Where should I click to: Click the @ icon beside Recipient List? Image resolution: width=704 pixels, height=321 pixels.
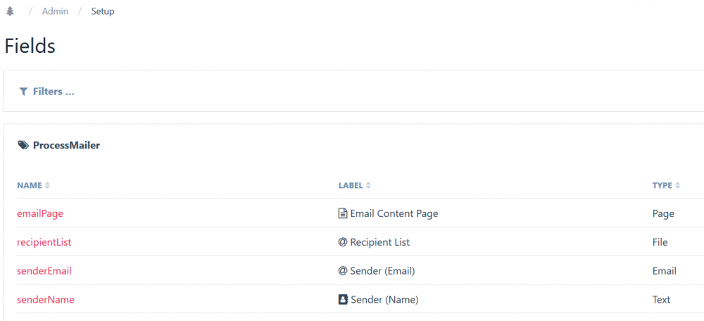343,242
